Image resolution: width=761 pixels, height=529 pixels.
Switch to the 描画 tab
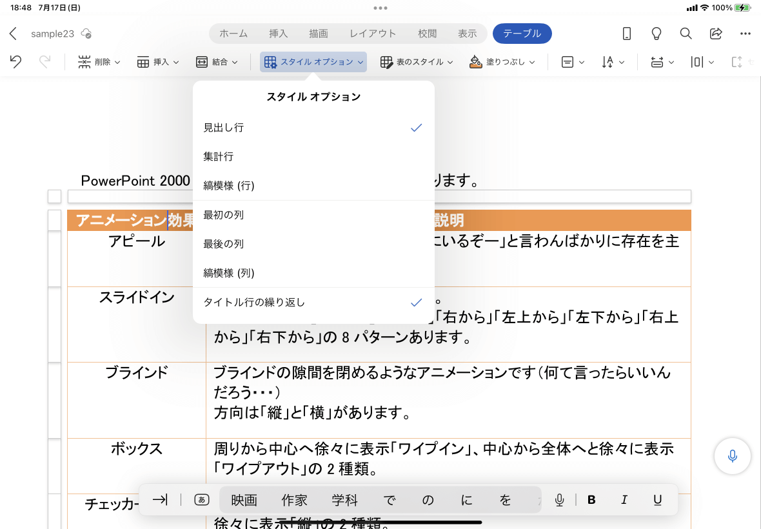click(319, 34)
